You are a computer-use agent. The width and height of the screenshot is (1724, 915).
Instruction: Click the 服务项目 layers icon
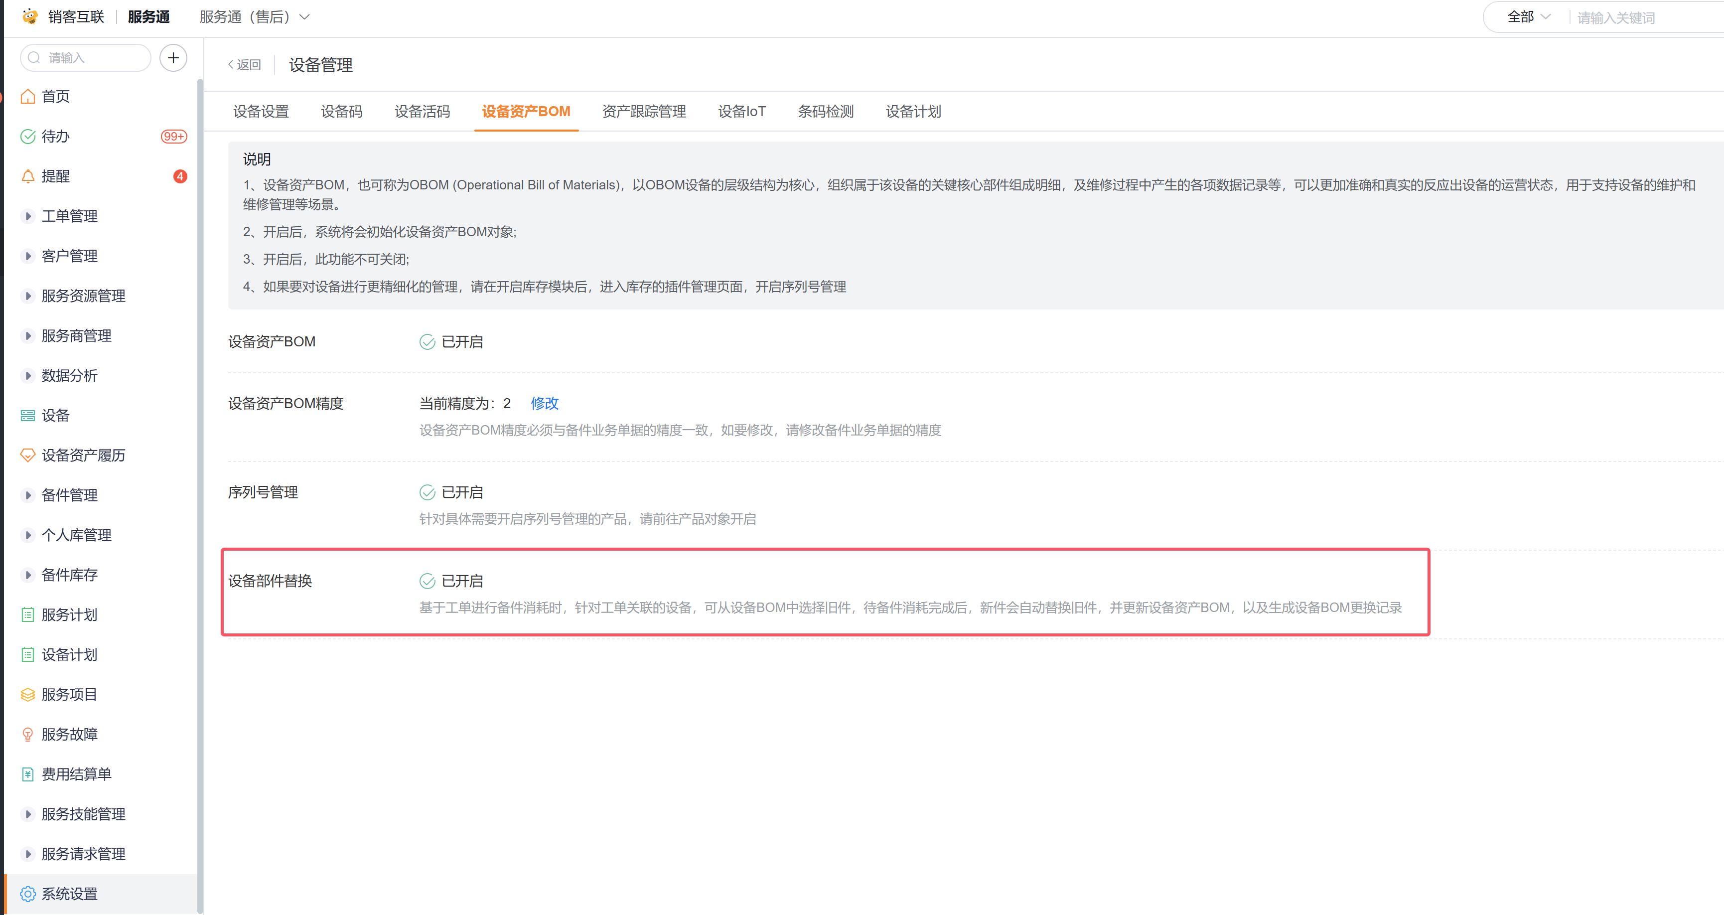(27, 695)
